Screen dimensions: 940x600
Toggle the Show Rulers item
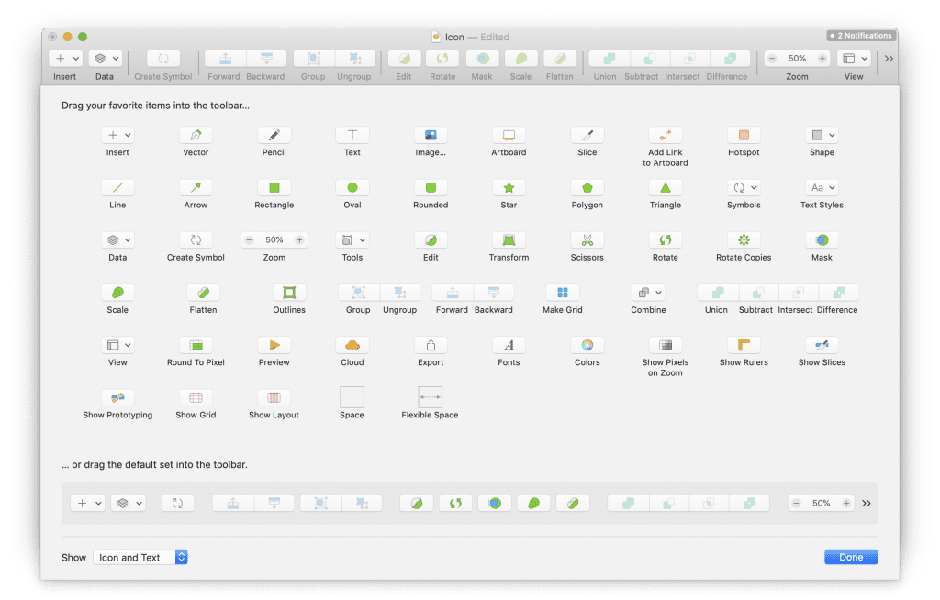pos(744,345)
